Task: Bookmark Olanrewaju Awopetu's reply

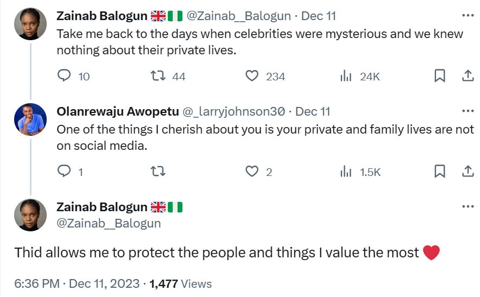Action: [440, 172]
